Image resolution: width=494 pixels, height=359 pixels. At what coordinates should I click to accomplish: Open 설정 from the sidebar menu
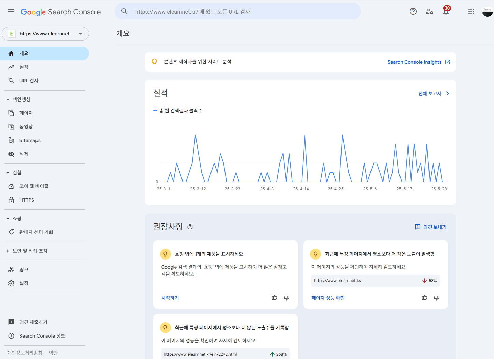tap(24, 283)
